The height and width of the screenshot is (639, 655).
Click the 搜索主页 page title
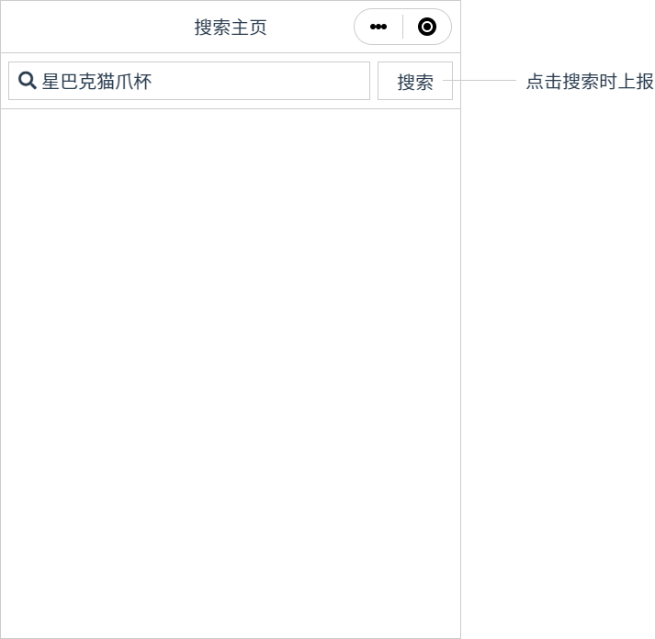tap(231, 28)
